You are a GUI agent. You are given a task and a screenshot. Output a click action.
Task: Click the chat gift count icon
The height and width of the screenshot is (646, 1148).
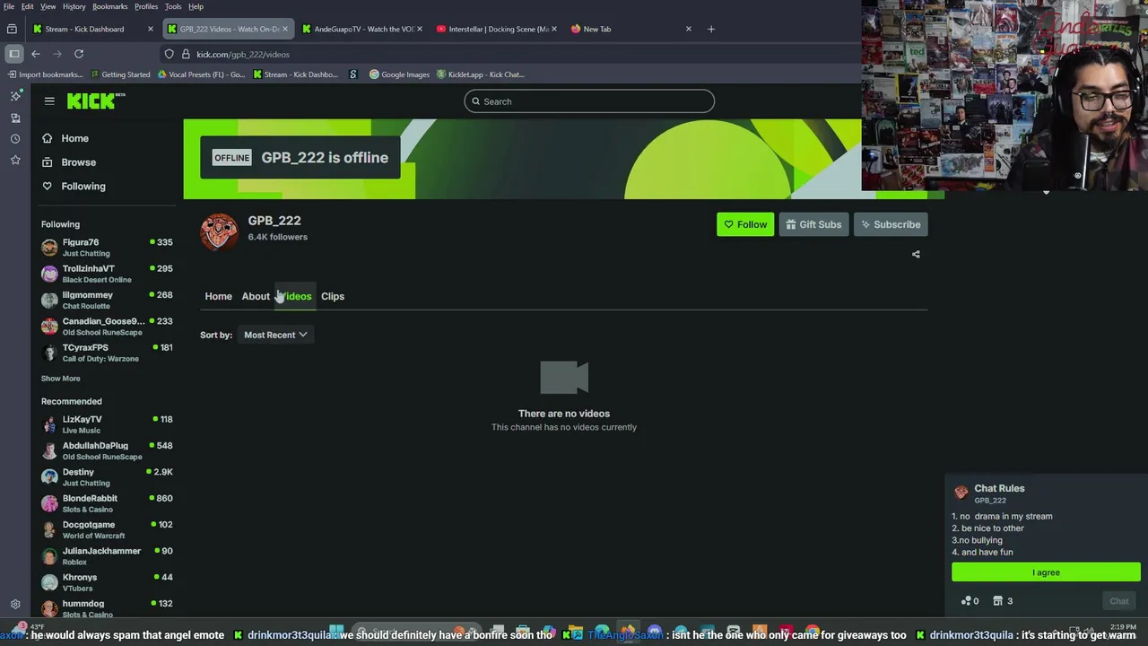pos(1003,601)
